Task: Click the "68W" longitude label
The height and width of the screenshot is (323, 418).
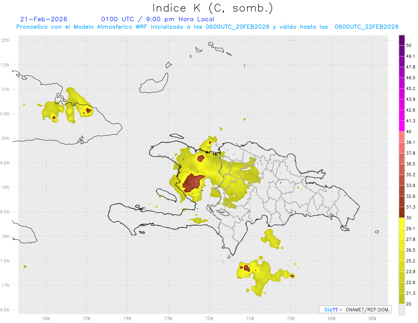Action: click(x=372, y=318)
